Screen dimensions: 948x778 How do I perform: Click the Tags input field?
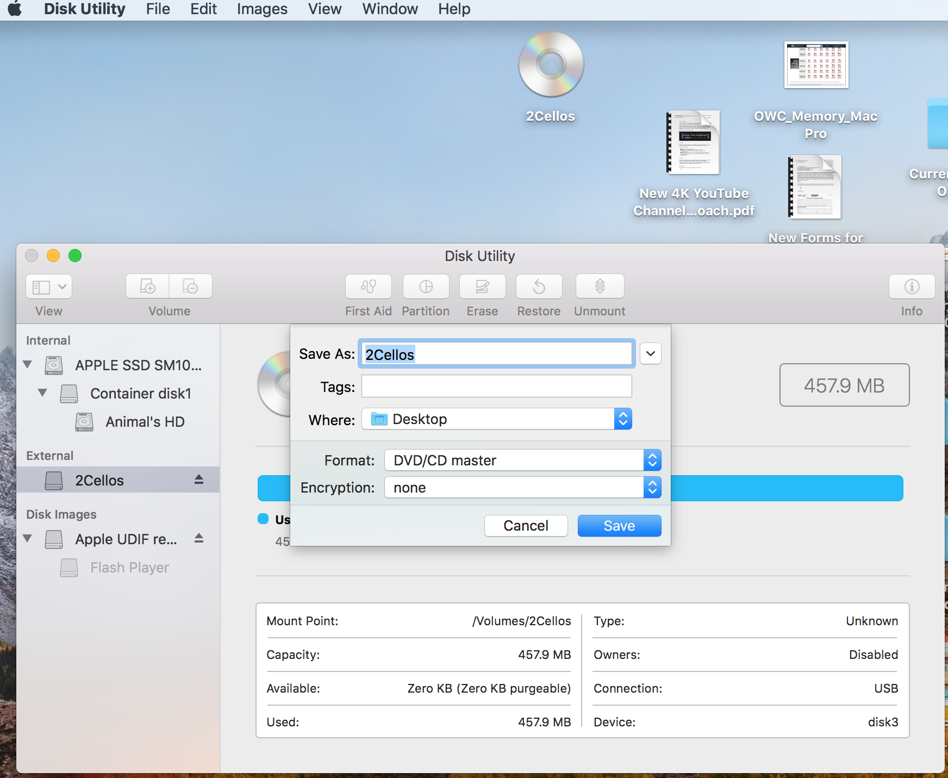[497, 386]
